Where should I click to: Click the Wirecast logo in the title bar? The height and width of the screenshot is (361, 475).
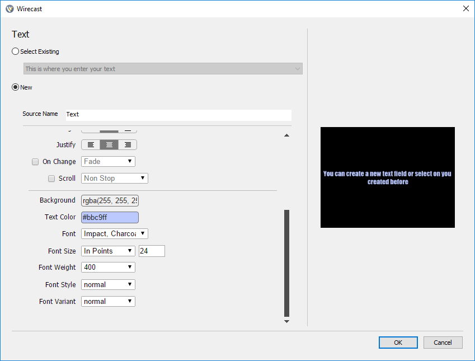pyautogui.click(x=10, y=8)
